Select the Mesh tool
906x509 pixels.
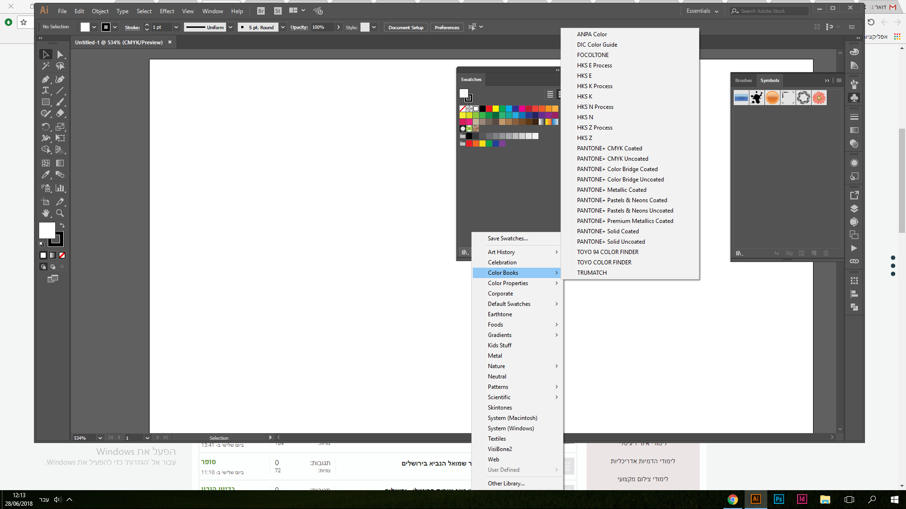coord(46,163)
